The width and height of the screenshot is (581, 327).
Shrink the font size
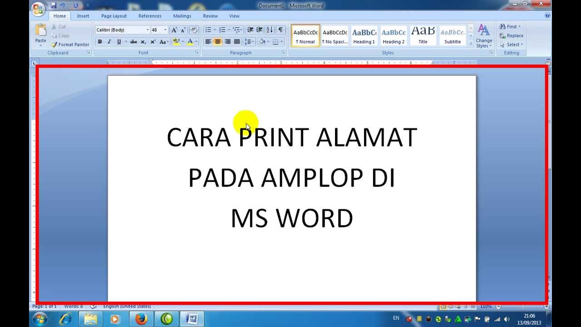tap(183, 30)
